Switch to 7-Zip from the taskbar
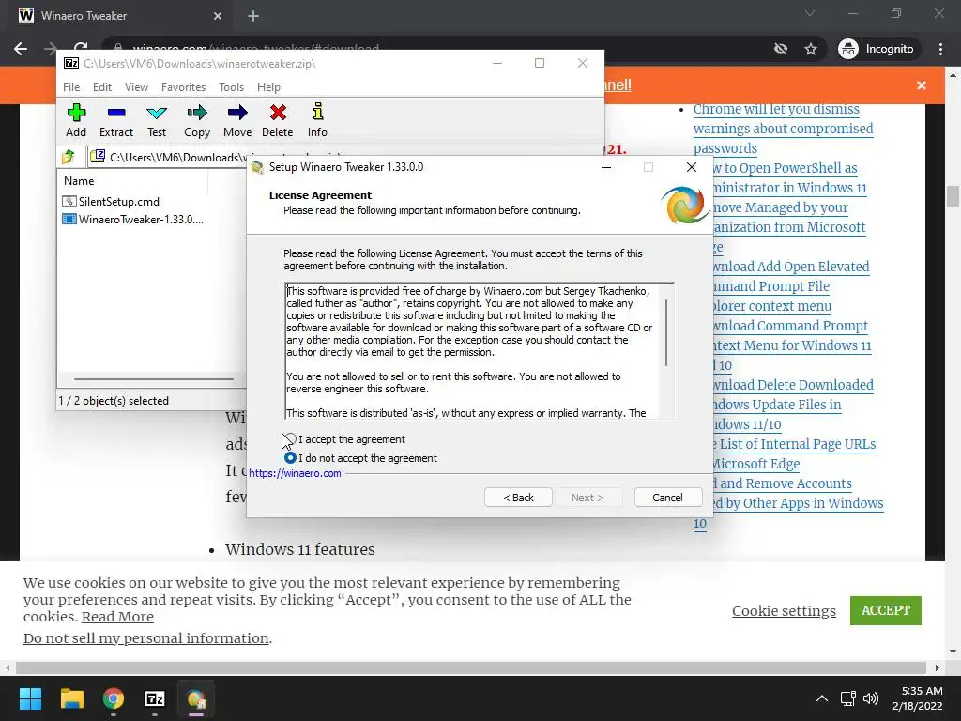The height and width of the screenshot is (721, 961). coord(155,698)
